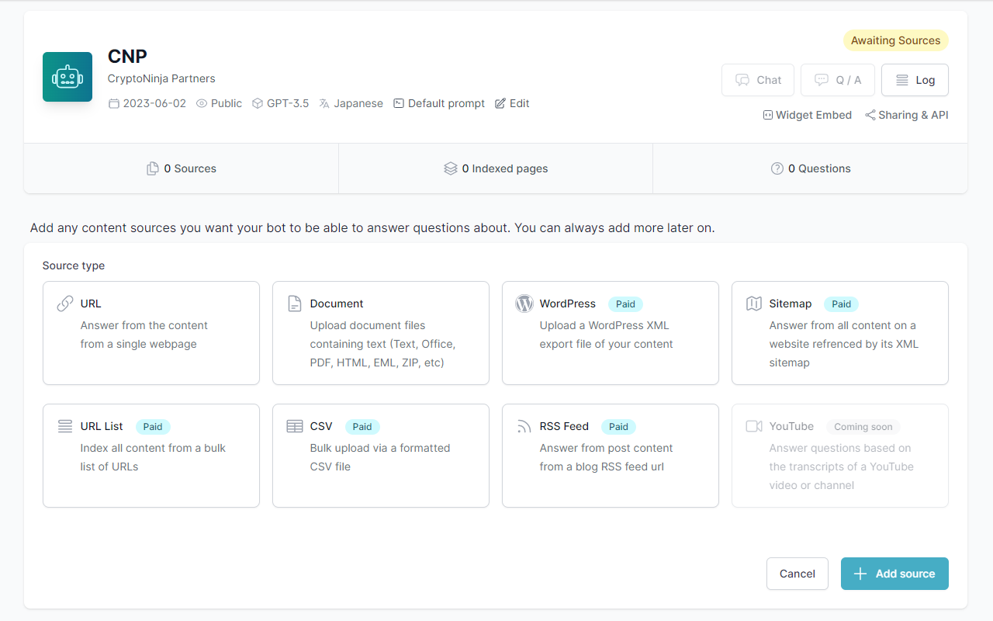This screenshot has height=621, width=993.
Task: Click the calendar icon beside 2023-06-02
Action: [x=114, y=103]
